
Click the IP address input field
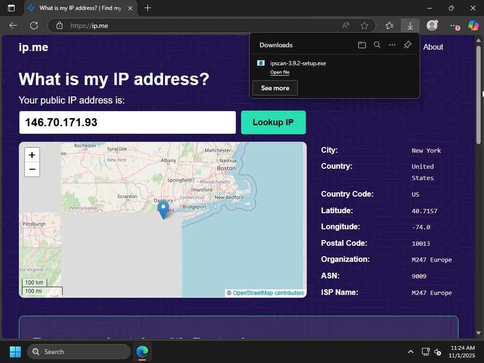(x=128, y=122)
